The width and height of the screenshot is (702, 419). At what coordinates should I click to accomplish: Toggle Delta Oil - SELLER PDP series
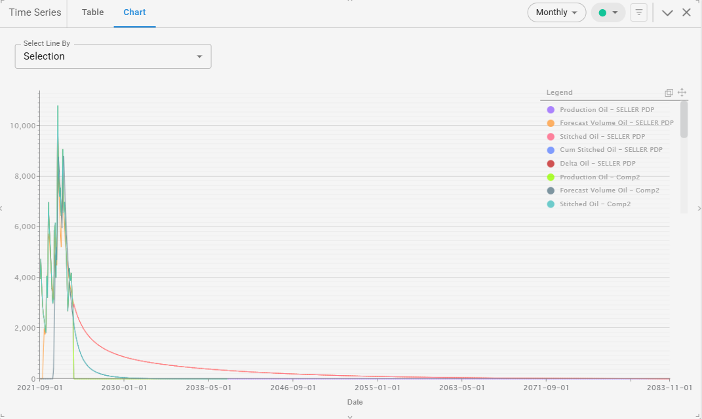pyautogui.click(x=597, y=164)
